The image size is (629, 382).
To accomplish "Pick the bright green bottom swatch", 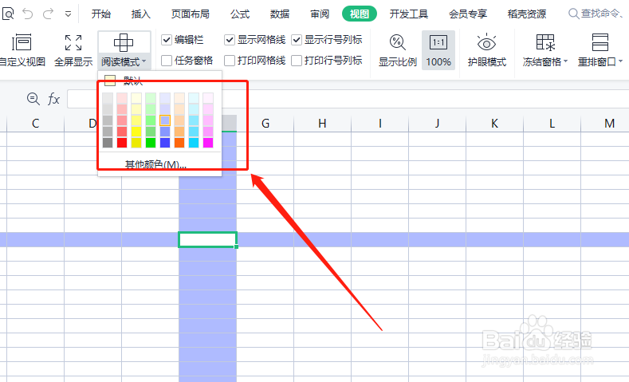I will click(x=151, y=143).
